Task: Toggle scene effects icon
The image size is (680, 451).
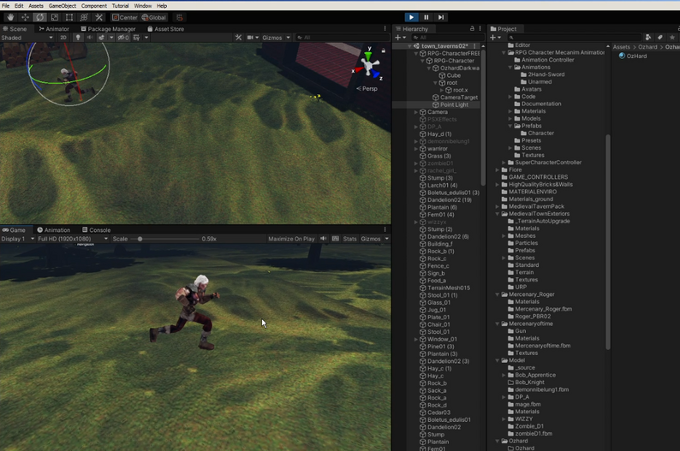Action: pyautogui.click(x=101, y=38)
